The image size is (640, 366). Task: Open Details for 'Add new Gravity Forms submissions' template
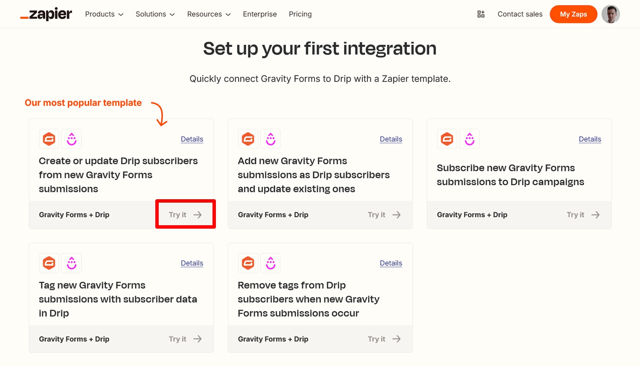(391, 139)
